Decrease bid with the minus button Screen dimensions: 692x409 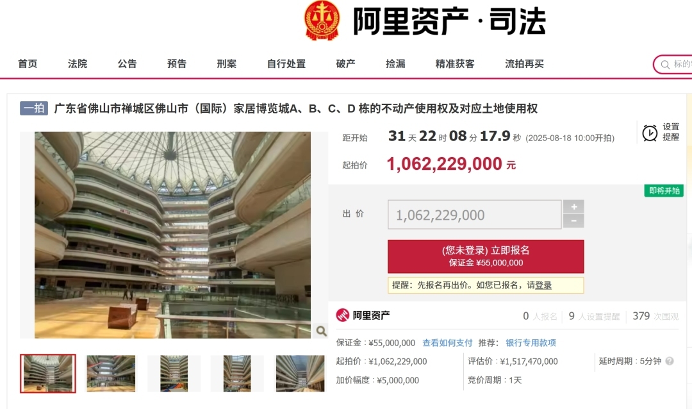573,221
